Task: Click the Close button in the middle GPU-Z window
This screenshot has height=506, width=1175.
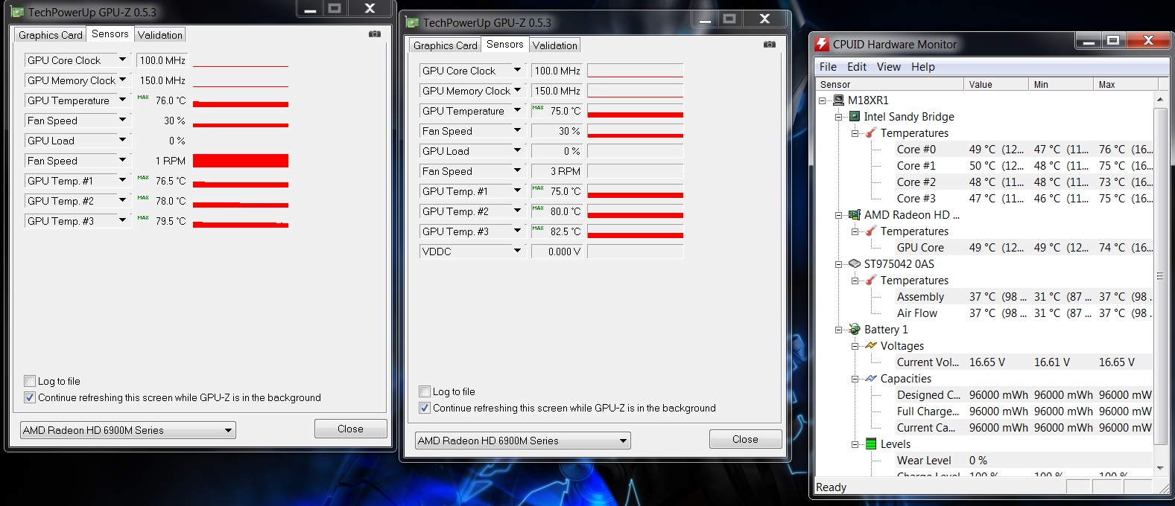Action: pos(745,439)
